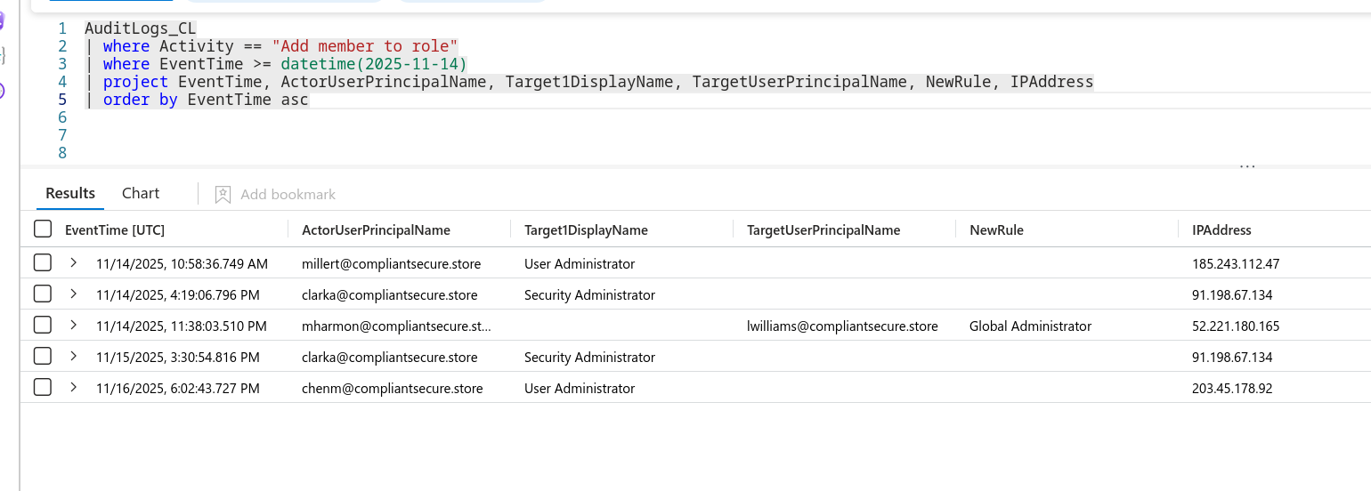
Task: Click the ActorUserPrincipalName column header
Action: pos(376,229)
